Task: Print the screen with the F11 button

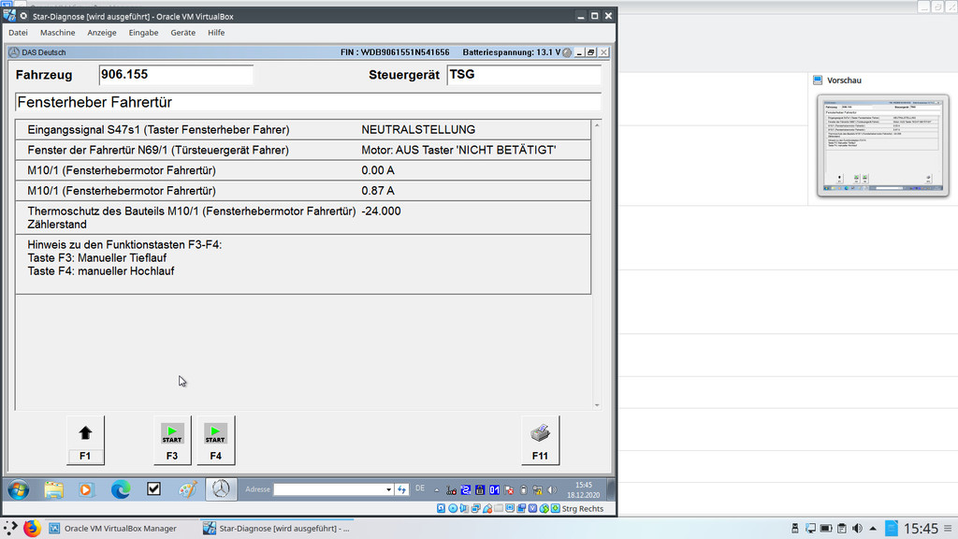Action: (x=540, y=441)
